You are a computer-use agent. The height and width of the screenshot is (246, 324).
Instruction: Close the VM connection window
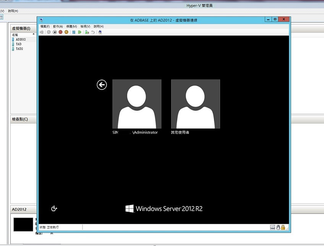(x=284, y=19)
